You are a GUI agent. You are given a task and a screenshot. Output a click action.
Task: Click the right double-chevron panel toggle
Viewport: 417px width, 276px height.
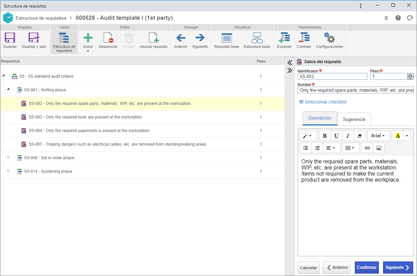pyautogui.click(x=290, y=71)
